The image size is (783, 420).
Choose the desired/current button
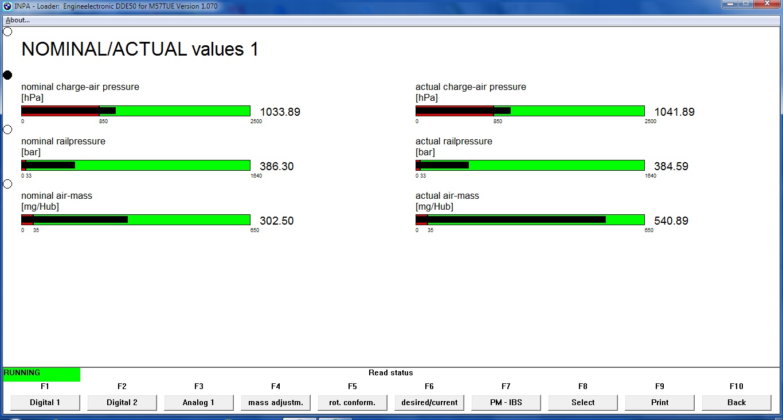[429, 402]
